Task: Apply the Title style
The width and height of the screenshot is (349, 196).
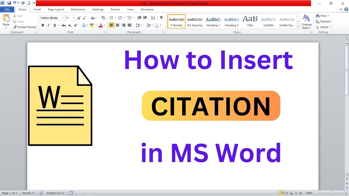Action: point(250,22)
